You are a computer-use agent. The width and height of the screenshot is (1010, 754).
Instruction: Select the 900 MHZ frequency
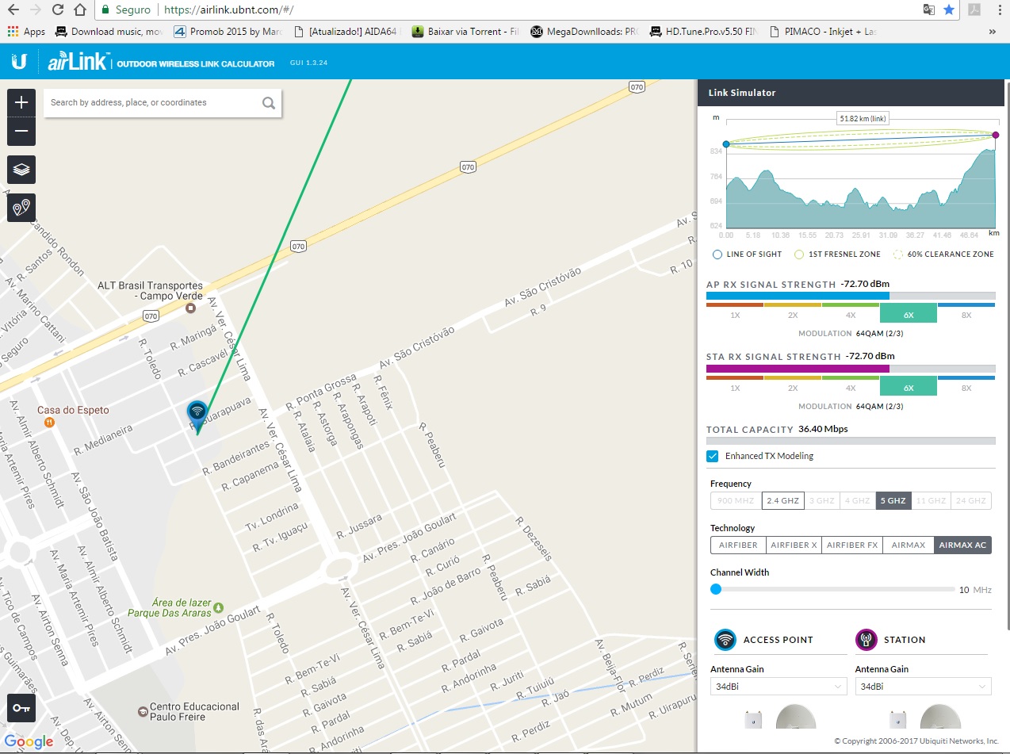tap(736, 500)
